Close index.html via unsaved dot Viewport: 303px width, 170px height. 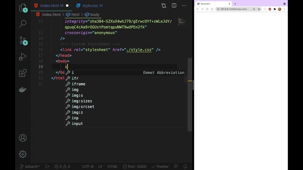pos(67,6)
